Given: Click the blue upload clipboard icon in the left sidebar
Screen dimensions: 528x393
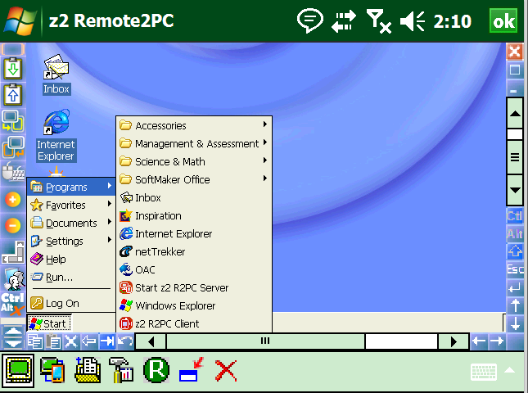Looking at the screenshot, I should (13, 95).
